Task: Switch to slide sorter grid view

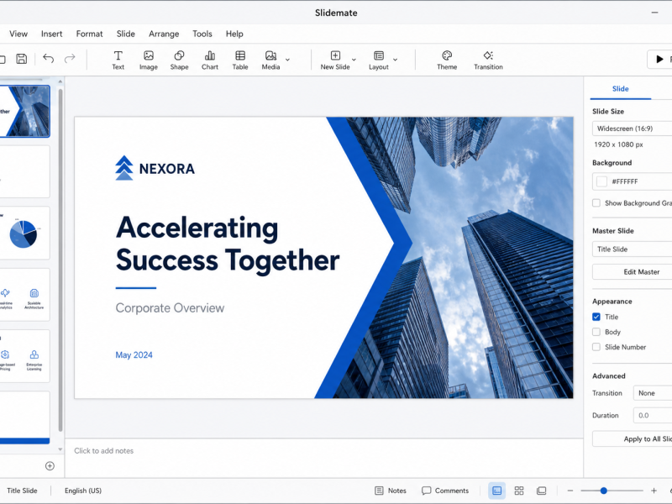Action: pyautogui.click(x=519, y=491)
